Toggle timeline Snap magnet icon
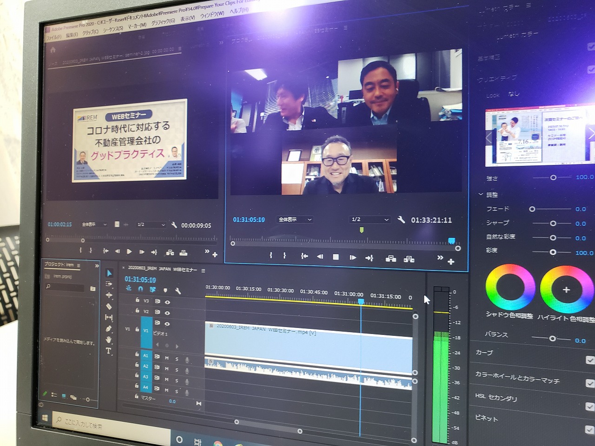595x446 pixels. coord(140,289)
